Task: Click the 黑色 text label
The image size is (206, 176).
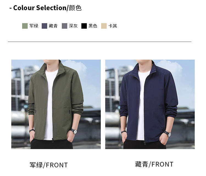Action: [x=93, y=26]
